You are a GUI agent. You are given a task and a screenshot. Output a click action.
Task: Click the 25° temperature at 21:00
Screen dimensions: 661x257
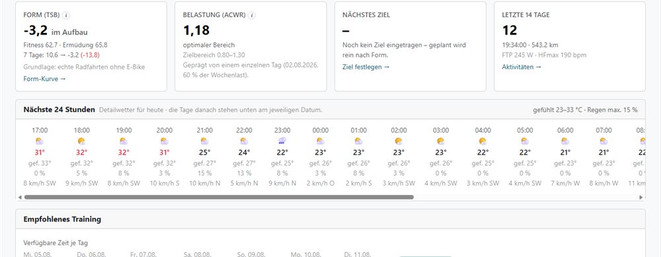pyautogui.click(x=204, y=152)
